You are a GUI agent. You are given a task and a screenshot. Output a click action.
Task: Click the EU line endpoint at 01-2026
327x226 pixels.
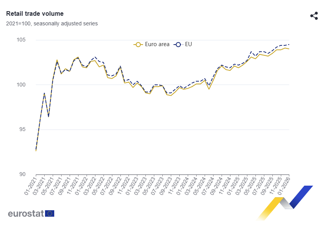coord(289,44)
